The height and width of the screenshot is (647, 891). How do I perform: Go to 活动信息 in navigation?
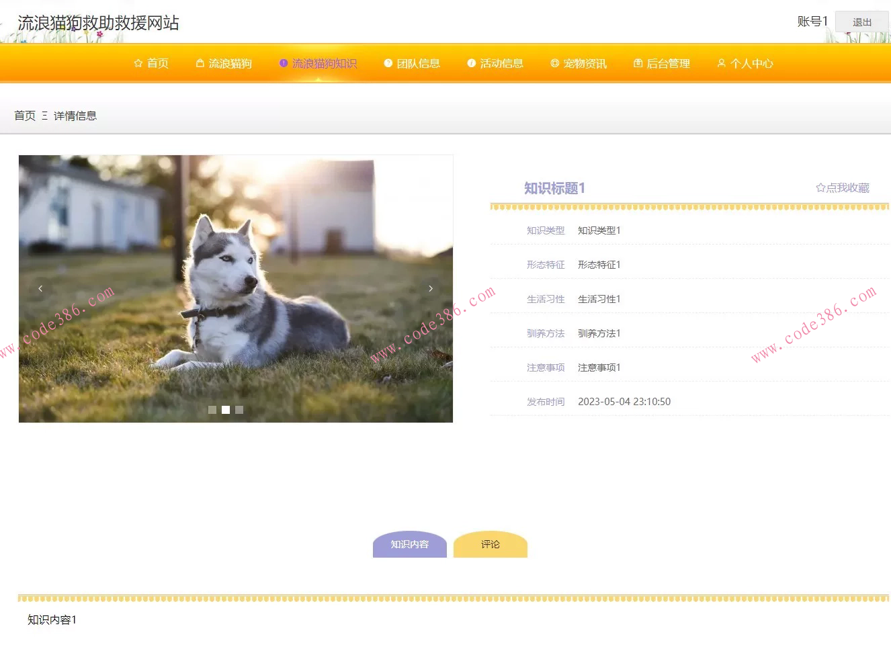point(495,63)
